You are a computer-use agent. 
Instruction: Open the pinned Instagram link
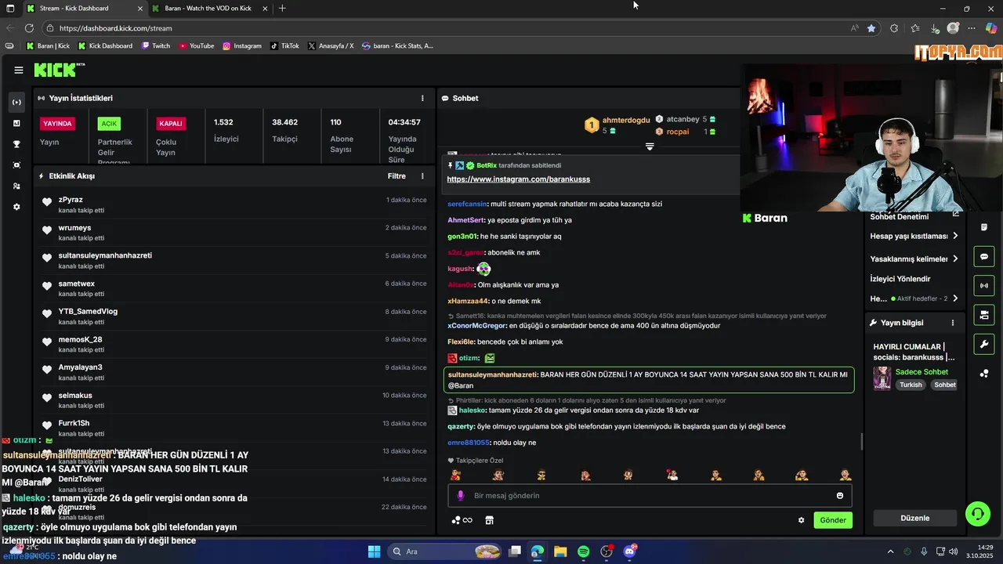coord(518,179)
